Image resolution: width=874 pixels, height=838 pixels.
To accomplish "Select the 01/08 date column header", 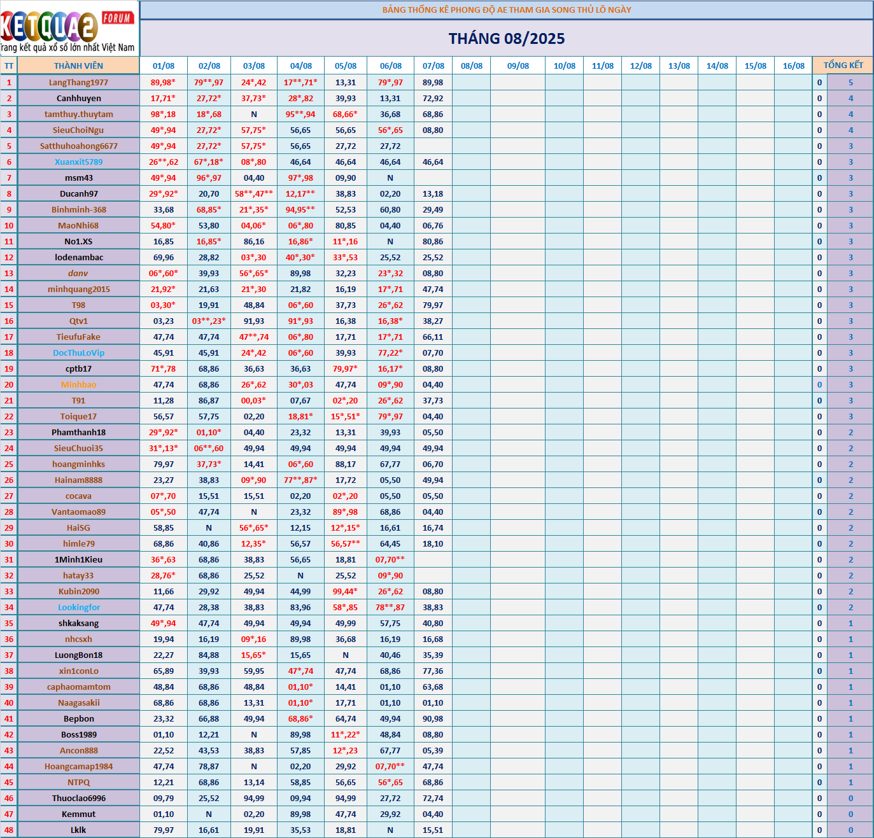I will coord(164,66).
